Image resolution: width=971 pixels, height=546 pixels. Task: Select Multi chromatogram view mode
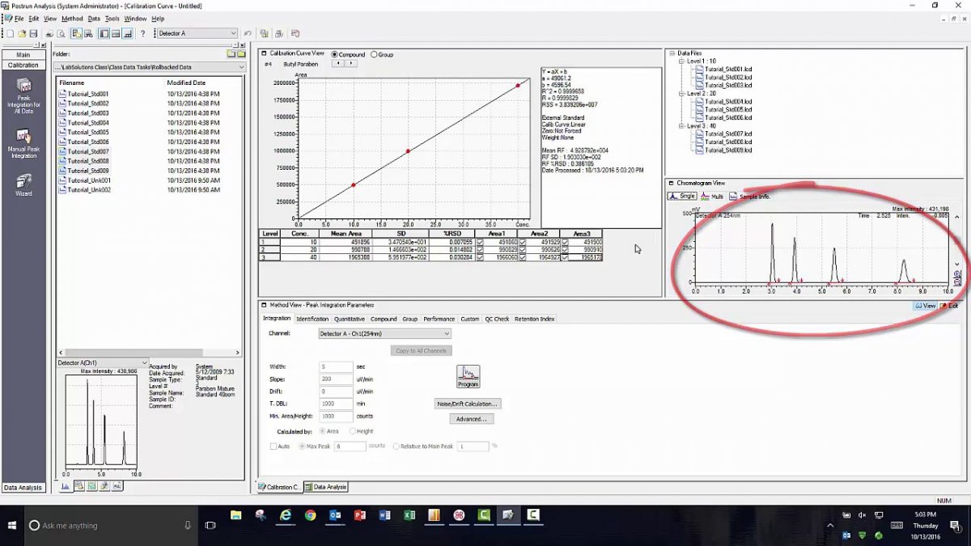pyautogui.click(x=712, y=196)
